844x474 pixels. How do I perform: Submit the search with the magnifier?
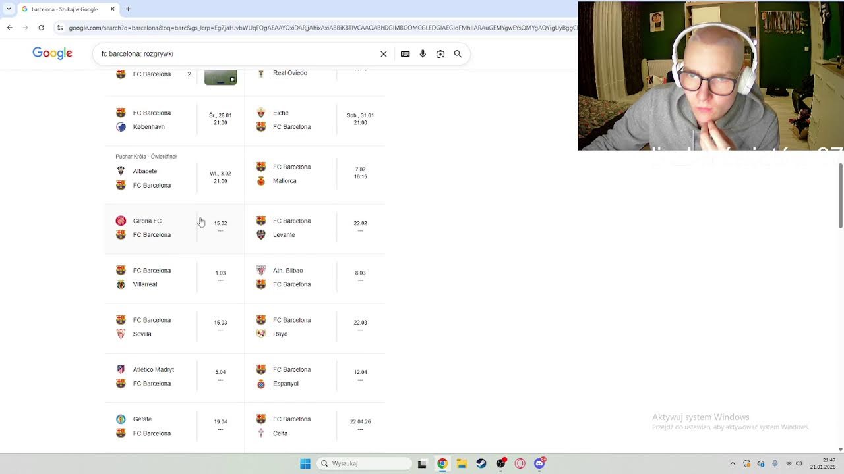tap(458, 54)
